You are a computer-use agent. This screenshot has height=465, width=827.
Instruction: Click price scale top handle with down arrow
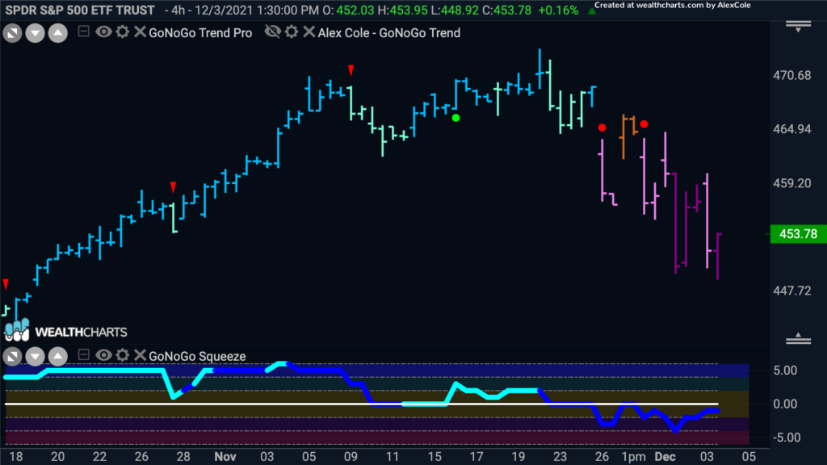(x=799, y=27)
